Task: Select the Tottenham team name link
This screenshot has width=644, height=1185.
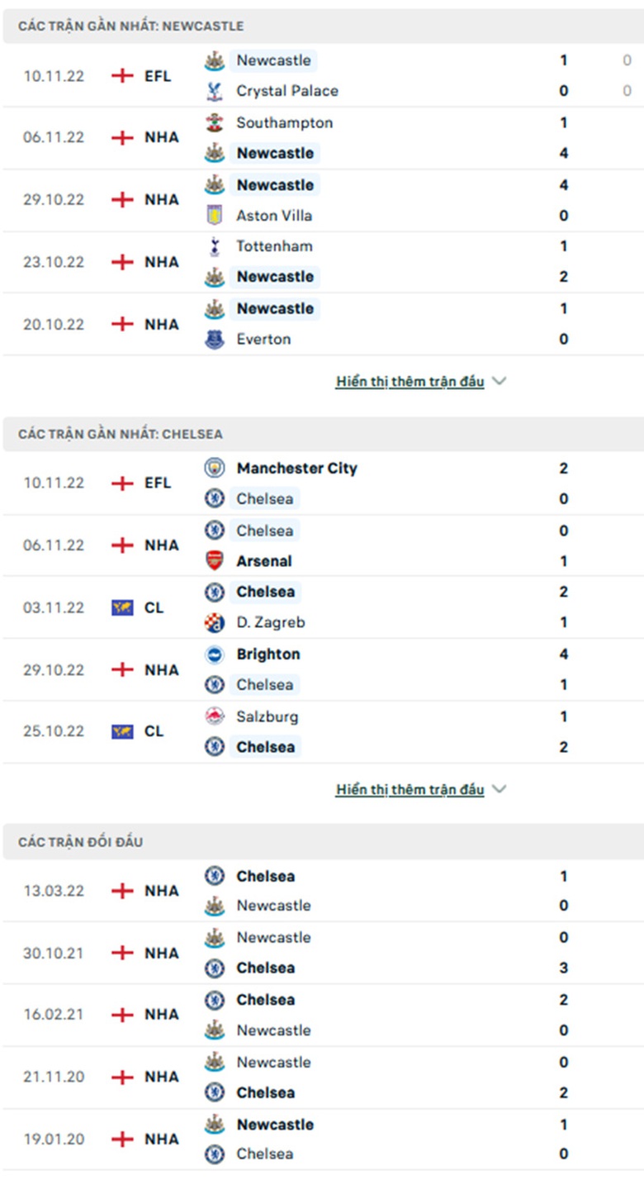Action: 274,246
